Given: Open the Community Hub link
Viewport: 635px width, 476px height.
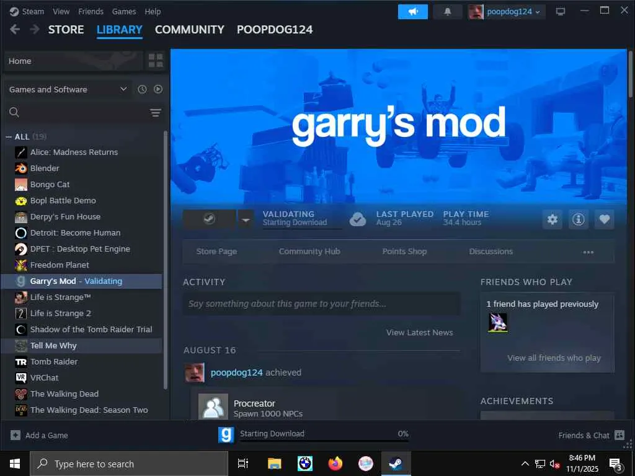Looking at the screenshot, I should coord(309,252).
